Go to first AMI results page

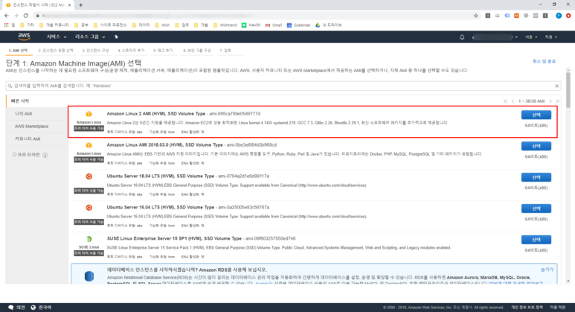point(505,101)
